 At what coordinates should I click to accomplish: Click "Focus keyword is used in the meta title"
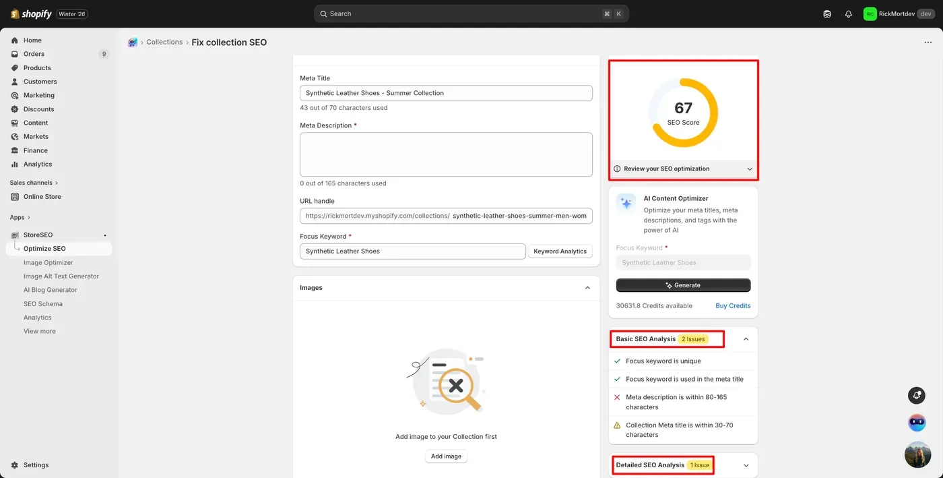tap(684, 380)
